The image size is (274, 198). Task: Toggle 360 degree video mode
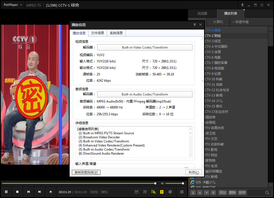pyautogui.click(x=137, y=192)
